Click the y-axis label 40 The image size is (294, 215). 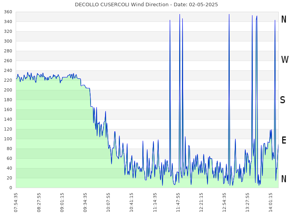pos(9,168)
